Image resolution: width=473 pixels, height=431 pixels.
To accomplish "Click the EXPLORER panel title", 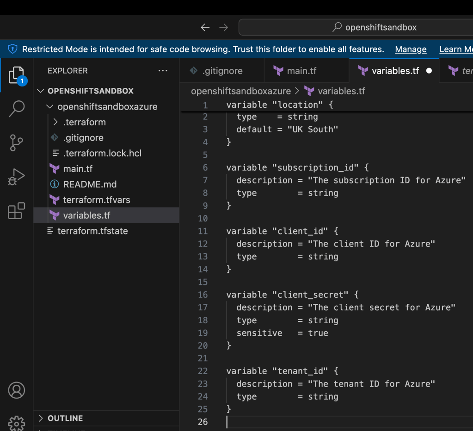I will tap(68, 71).
